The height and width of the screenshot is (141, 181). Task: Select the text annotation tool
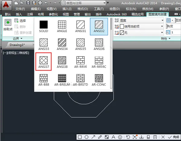point(113,137)
